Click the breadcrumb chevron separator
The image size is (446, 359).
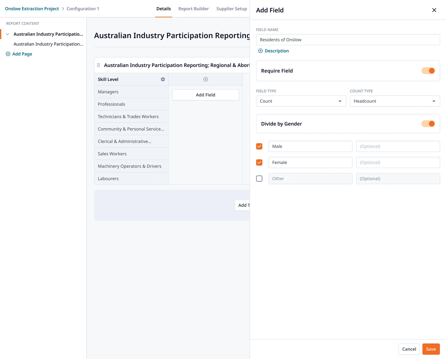(x=63, y=9)
